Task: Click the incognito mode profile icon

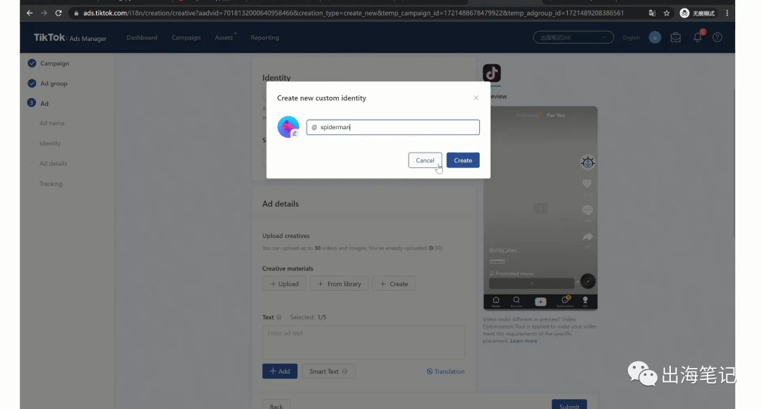Action: tap(684, 13)
